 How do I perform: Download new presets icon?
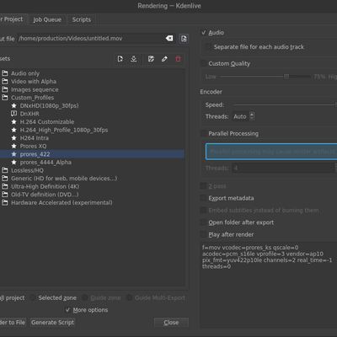134,59
